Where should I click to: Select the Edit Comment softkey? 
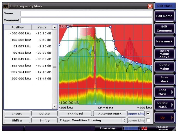tap(165, 29)
